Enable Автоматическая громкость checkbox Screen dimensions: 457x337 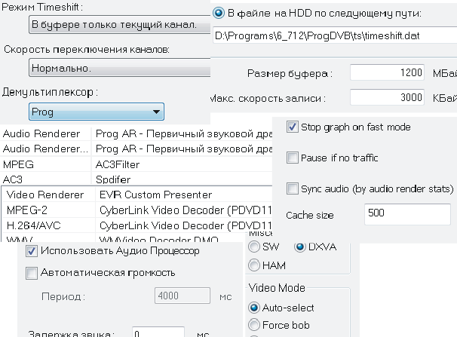pyautogui.click(x=32, y=273)
